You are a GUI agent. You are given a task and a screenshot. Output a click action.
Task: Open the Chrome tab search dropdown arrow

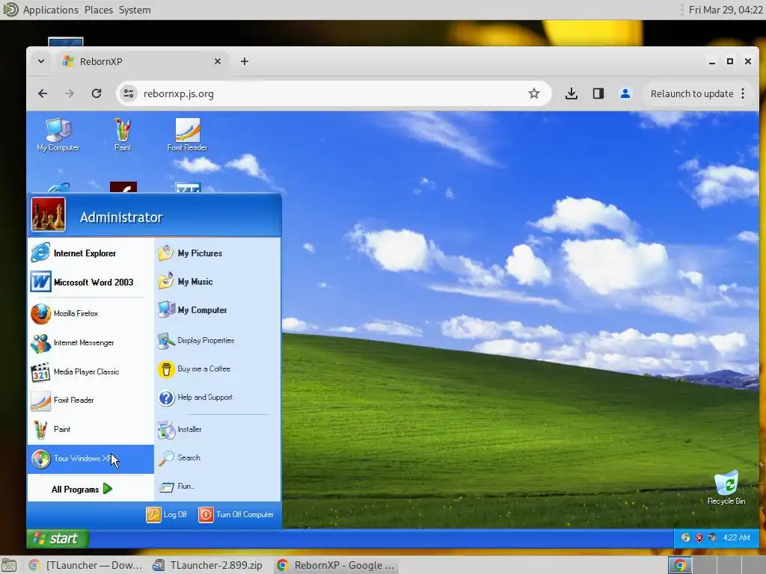coord(42,61)
